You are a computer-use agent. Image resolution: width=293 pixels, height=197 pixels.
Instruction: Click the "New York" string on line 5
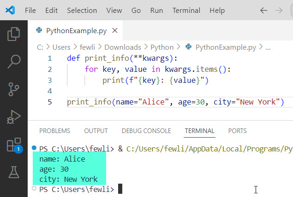click(257, 102)
